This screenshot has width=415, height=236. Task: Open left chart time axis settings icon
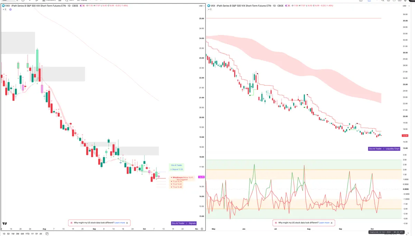(202, 229)
